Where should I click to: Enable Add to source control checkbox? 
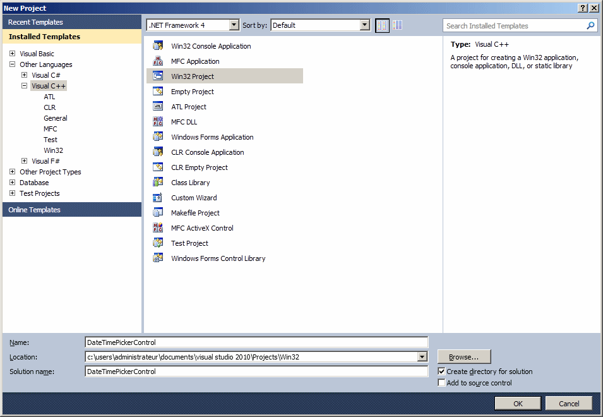(441, 382)
